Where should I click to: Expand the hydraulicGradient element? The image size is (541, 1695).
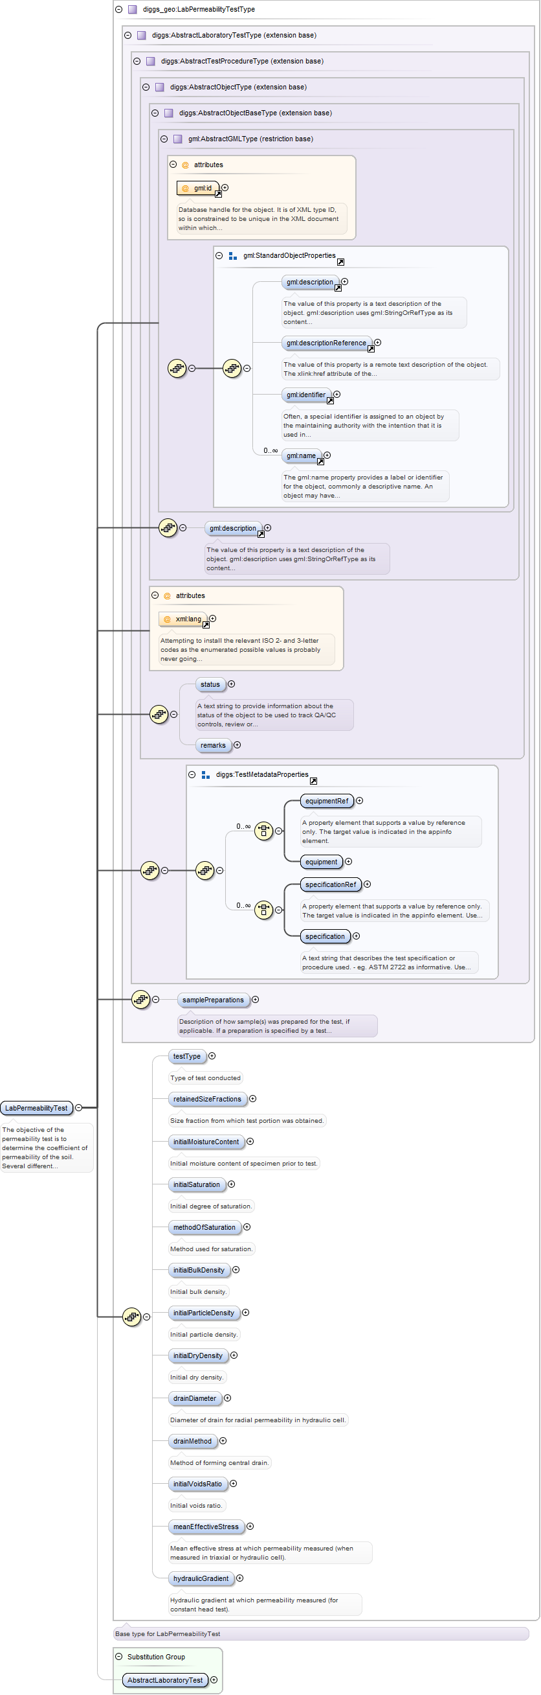tap(240, 1578)
